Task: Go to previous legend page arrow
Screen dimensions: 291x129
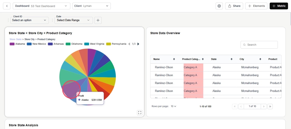Action: pos(129,44)
